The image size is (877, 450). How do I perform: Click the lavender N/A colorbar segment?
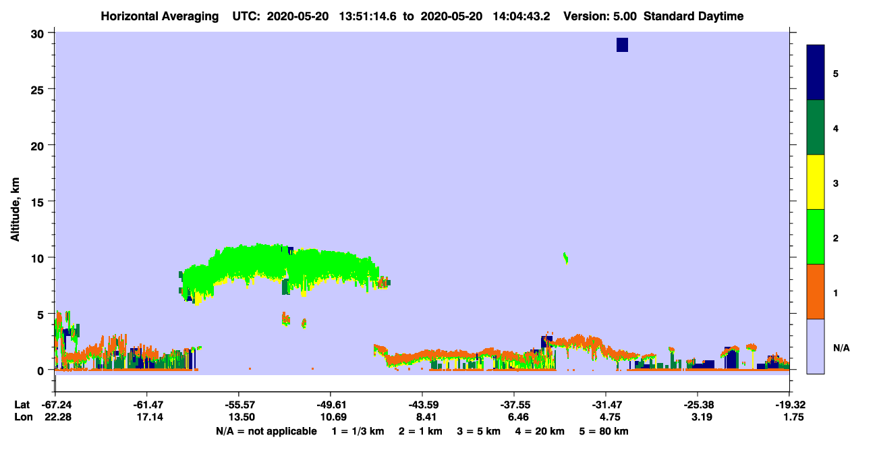coord(816,346)
